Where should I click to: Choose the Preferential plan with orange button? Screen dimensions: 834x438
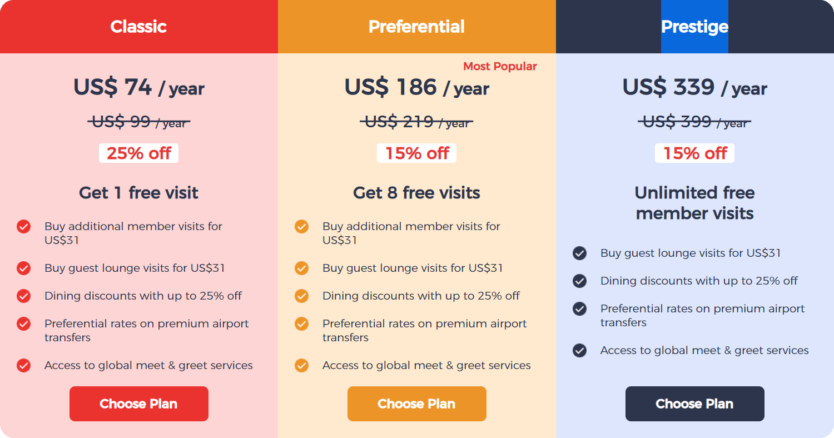417,404
